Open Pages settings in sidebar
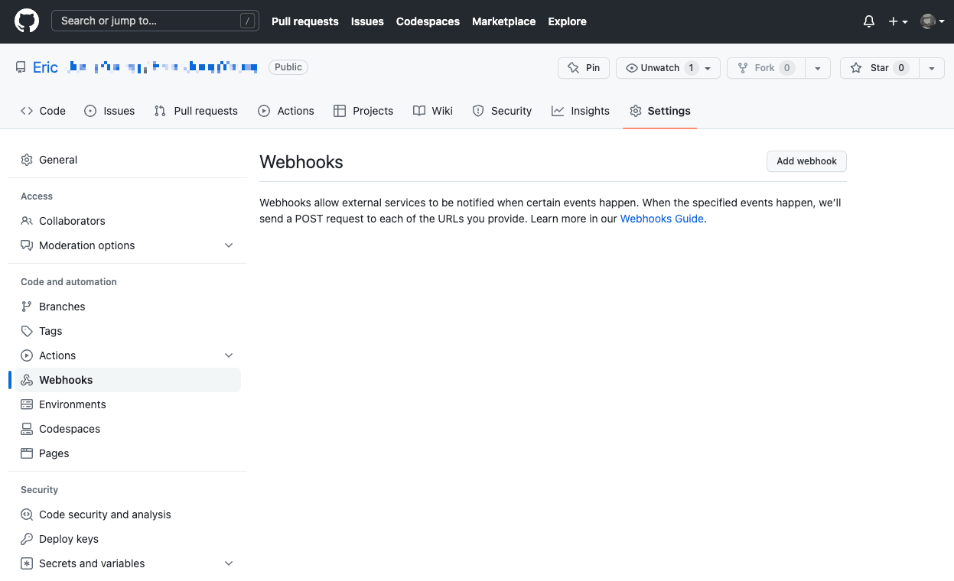The height and width of the screenshot is (581, 954). coord(128,453)
